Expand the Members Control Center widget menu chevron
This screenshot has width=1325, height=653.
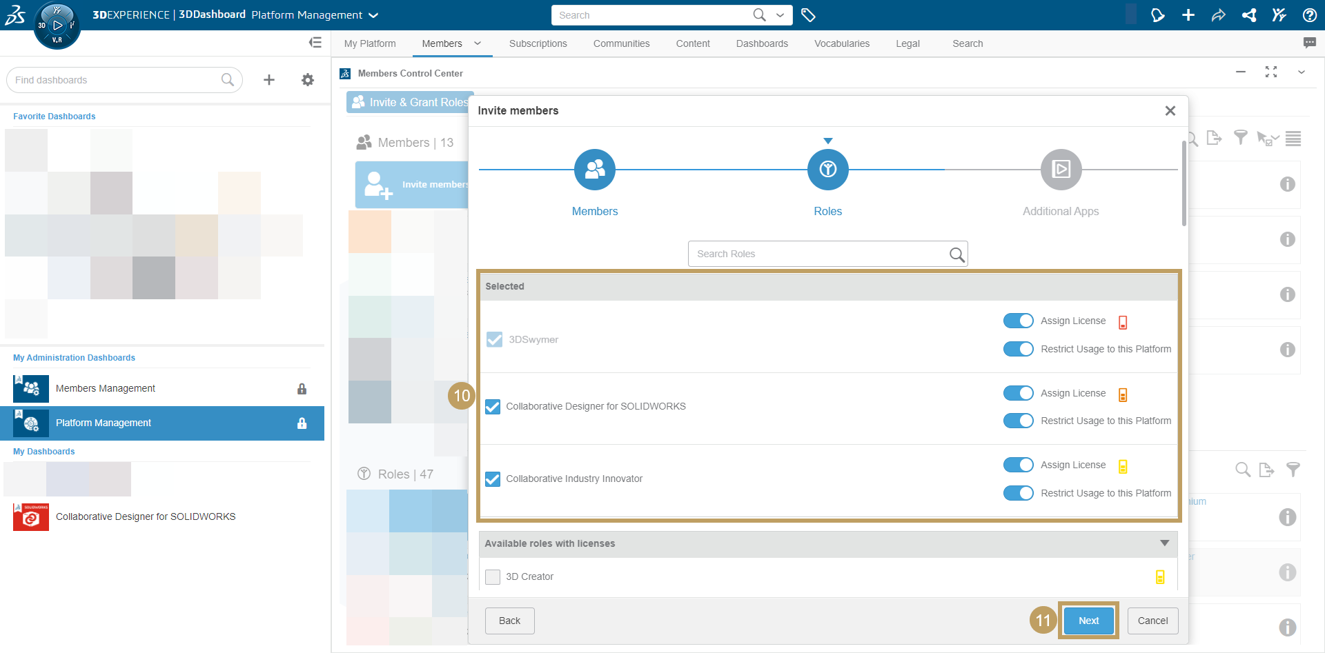coord(1302,72)
